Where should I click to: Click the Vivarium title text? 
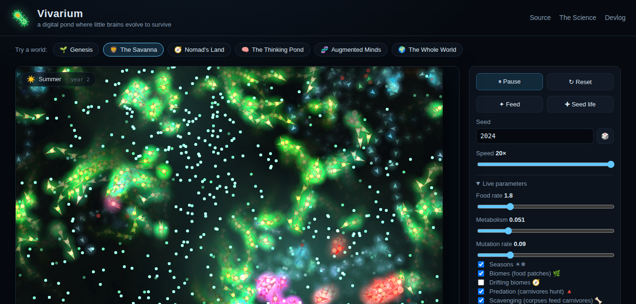pos(60,13)
